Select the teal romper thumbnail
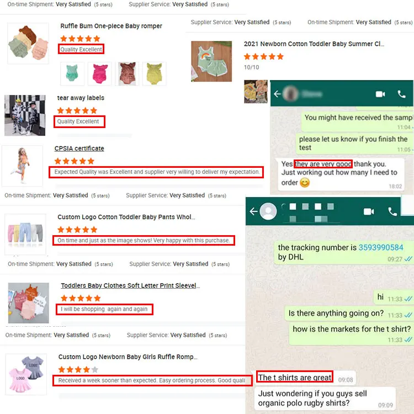The image size is (414, 414). pos(72,73)
